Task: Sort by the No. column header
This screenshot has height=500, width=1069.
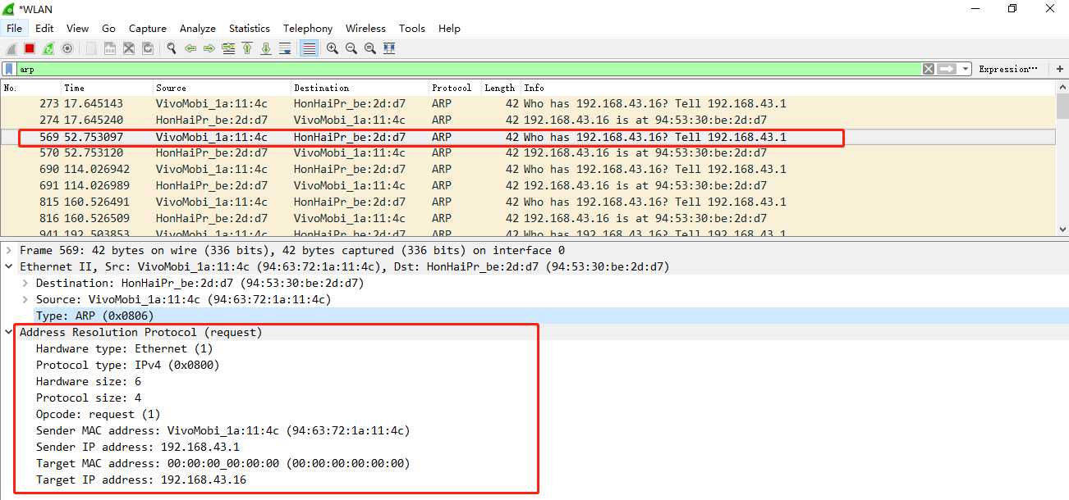Action: 31,88
